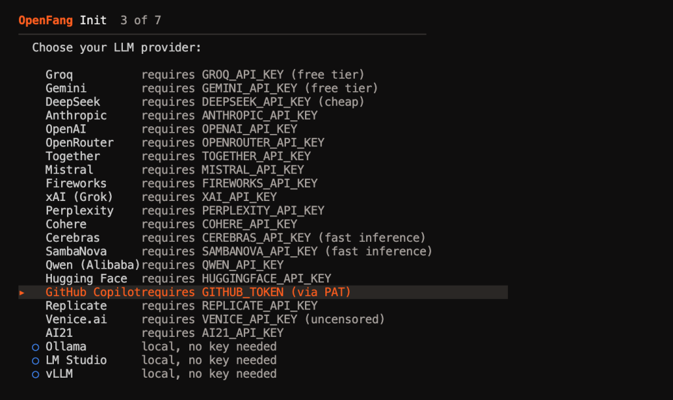This screenshot has height=400, width=673.
Task: Select the Mistral provider entry
Action: tap(69, 170)
